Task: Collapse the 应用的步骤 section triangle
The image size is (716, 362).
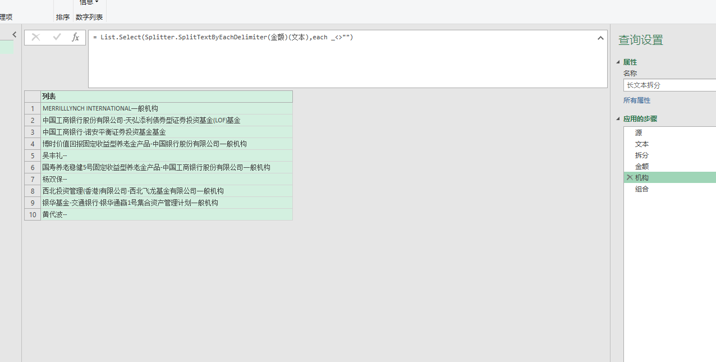Action: coord(618,119)
